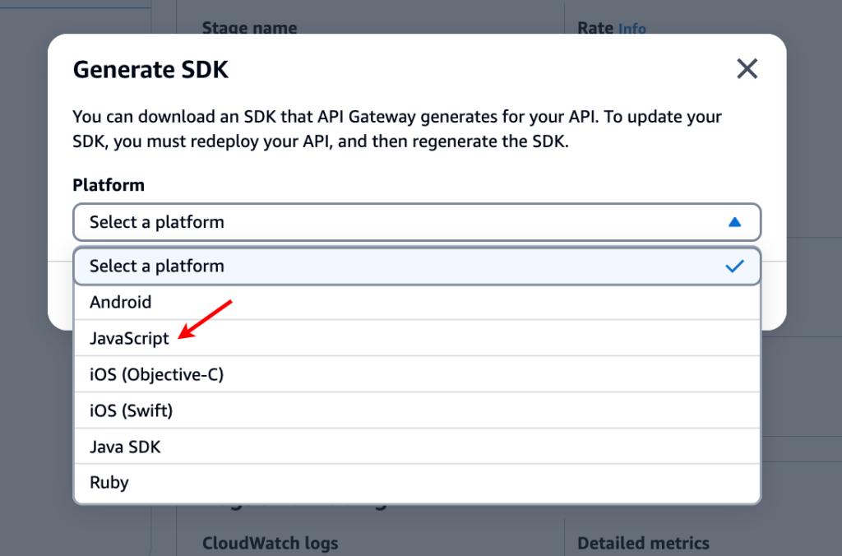Screen dimensions: 842x556
Task: Collapse the Platform dropdown arrow
Action: tap(734, 222)
